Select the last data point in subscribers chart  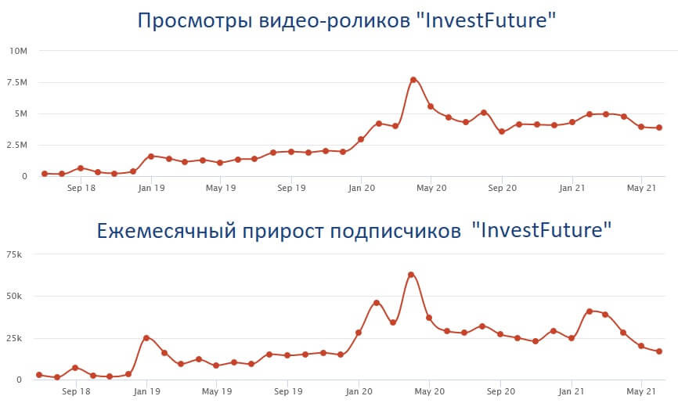(659, 351)
